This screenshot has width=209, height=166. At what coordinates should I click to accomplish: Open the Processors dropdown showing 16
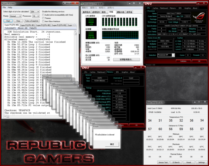click(x=36, y=16)
